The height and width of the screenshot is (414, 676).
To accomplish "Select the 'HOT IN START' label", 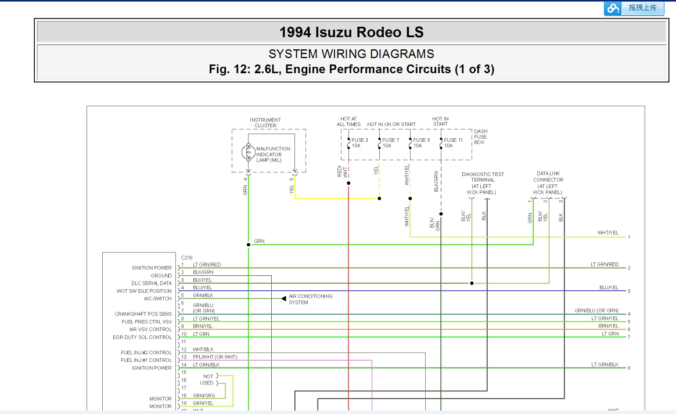I will (440, 121).
